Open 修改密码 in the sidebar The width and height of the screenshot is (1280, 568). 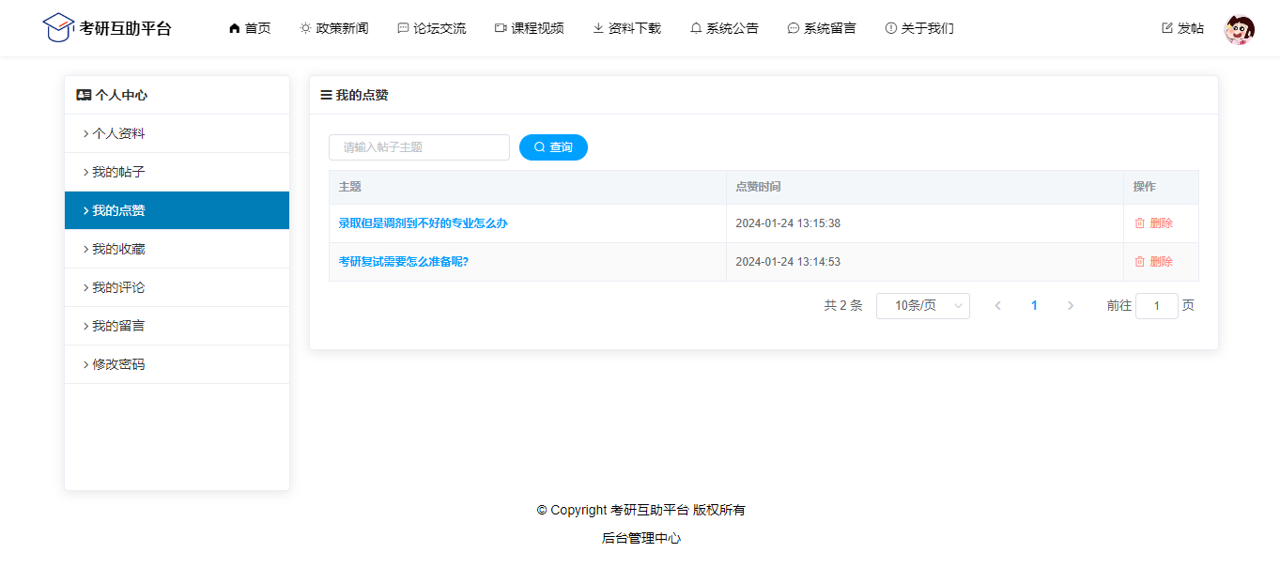(x=118, y=364)
